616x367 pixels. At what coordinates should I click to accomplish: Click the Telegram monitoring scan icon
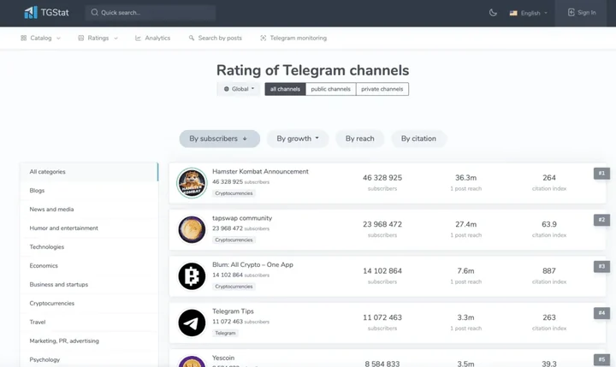[x=264, y=38]
